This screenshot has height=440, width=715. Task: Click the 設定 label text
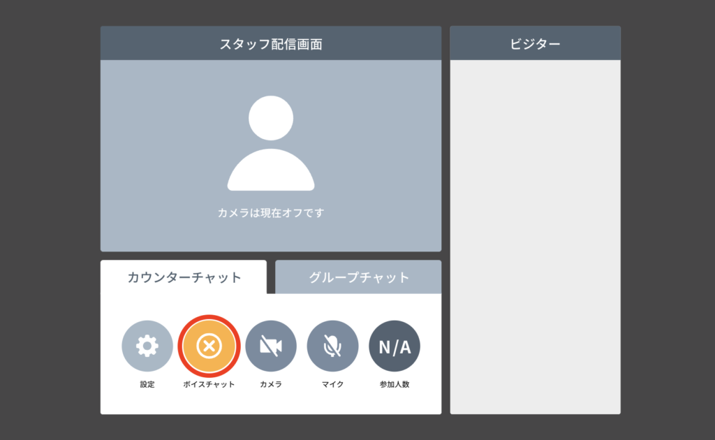coord(147,384)
